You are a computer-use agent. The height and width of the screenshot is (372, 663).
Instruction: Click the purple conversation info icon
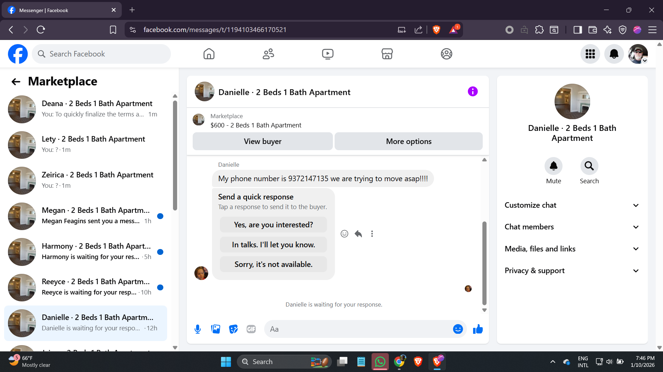[x=472, y=92]
